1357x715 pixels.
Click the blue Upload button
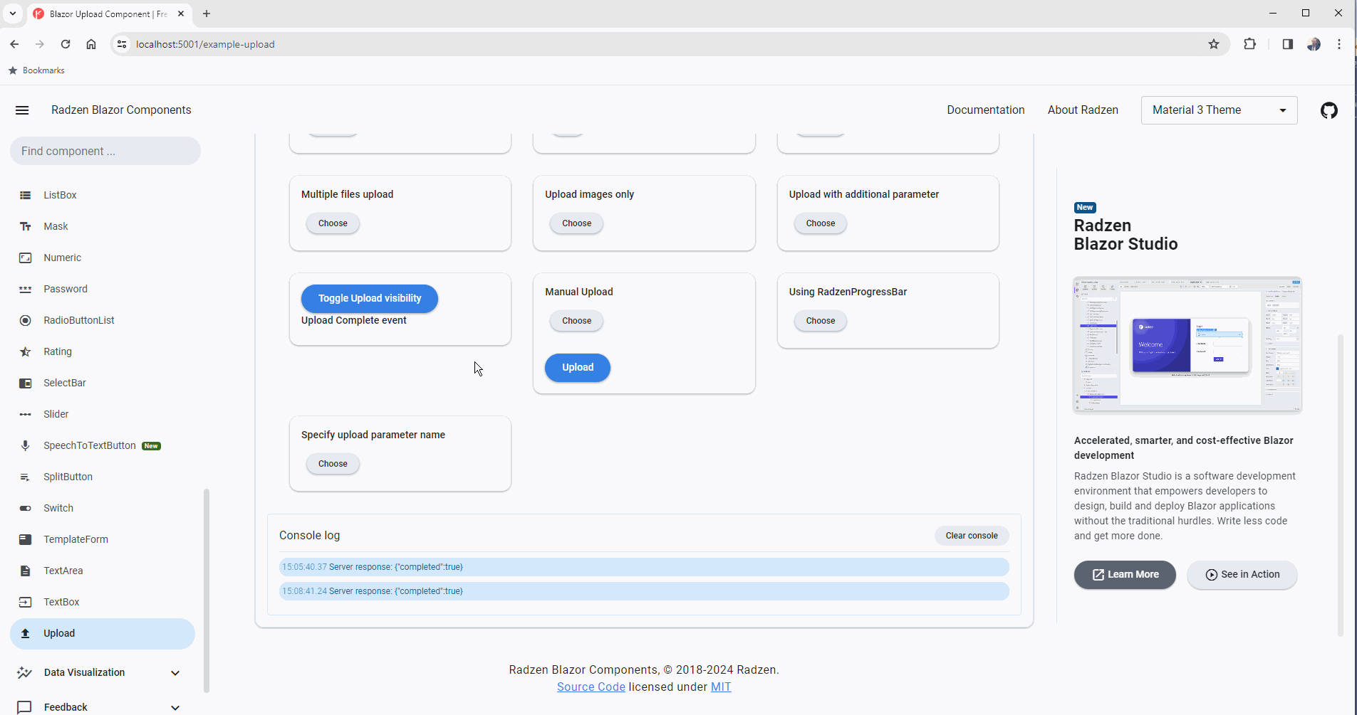coord(578,368)
